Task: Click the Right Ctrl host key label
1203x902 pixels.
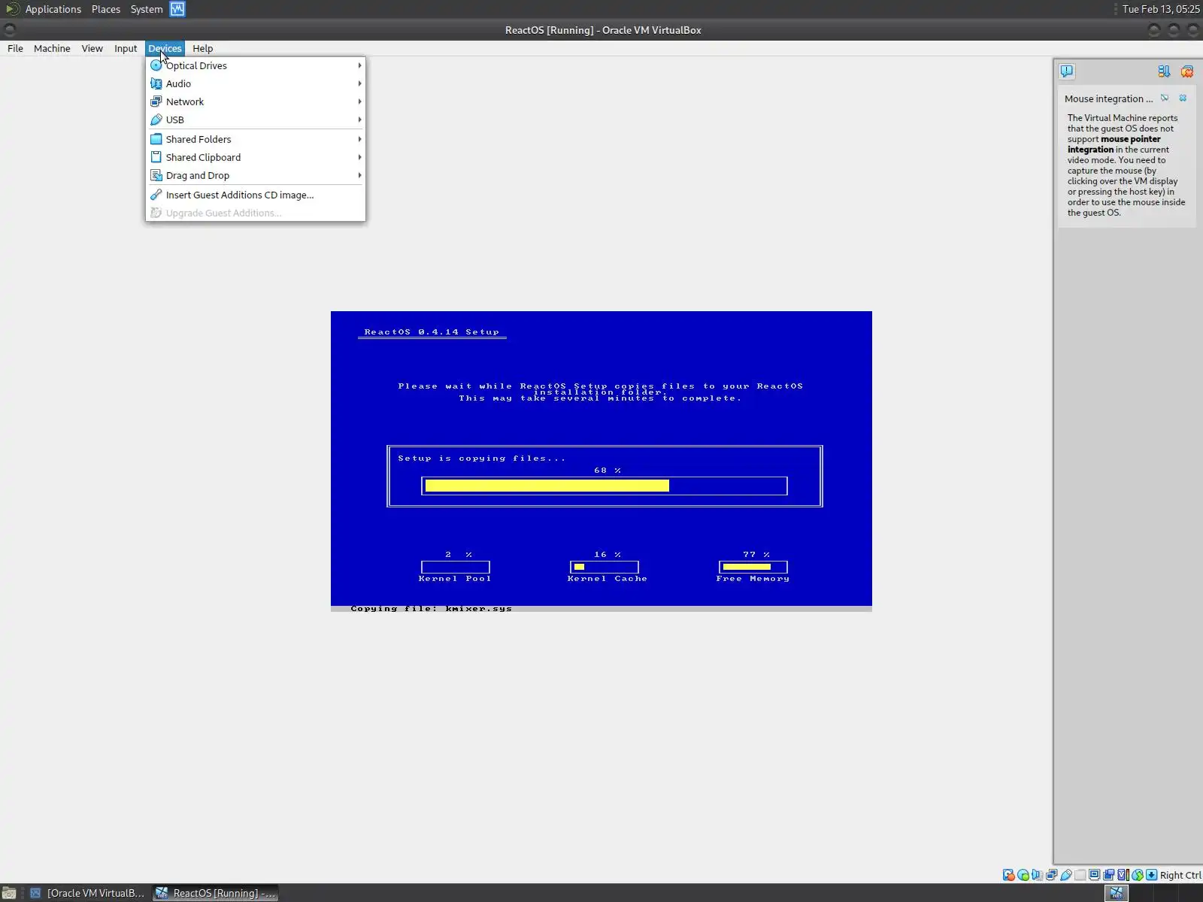Action: point(1180,875)
